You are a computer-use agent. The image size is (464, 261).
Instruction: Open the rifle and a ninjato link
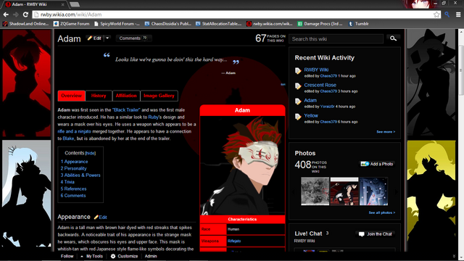point(74,131)
